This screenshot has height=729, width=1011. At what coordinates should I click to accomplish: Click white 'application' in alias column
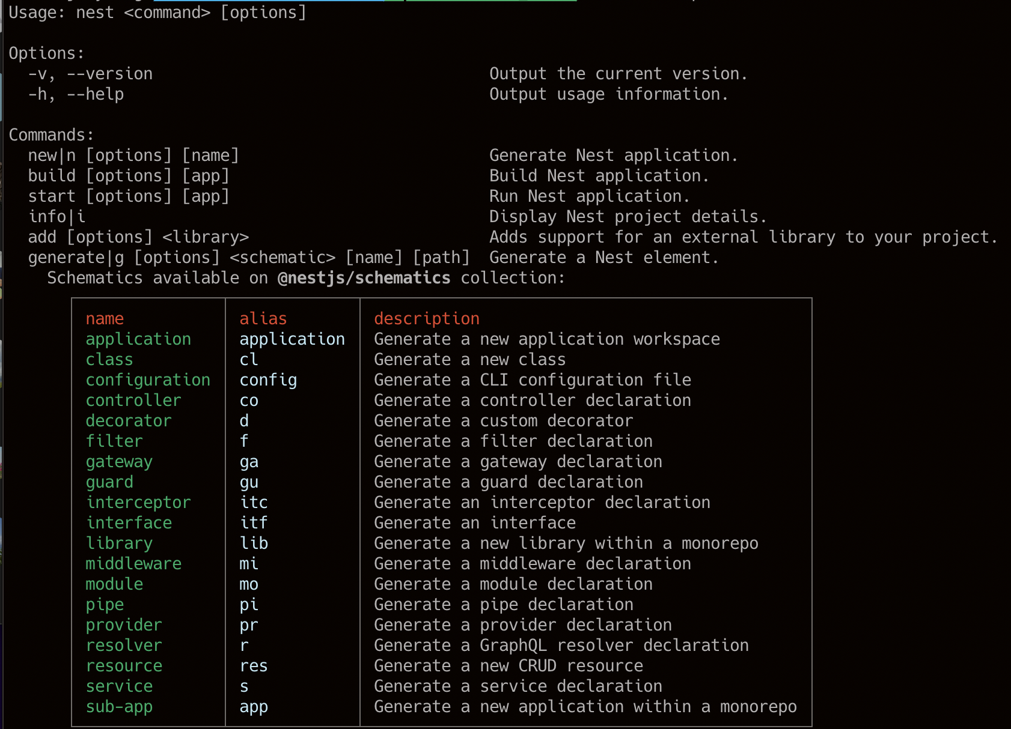click(292, 339)
